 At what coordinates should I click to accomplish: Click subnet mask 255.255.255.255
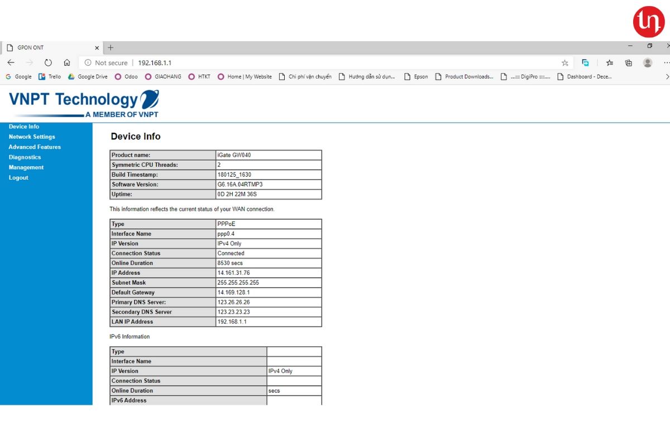tap(238, 283)
